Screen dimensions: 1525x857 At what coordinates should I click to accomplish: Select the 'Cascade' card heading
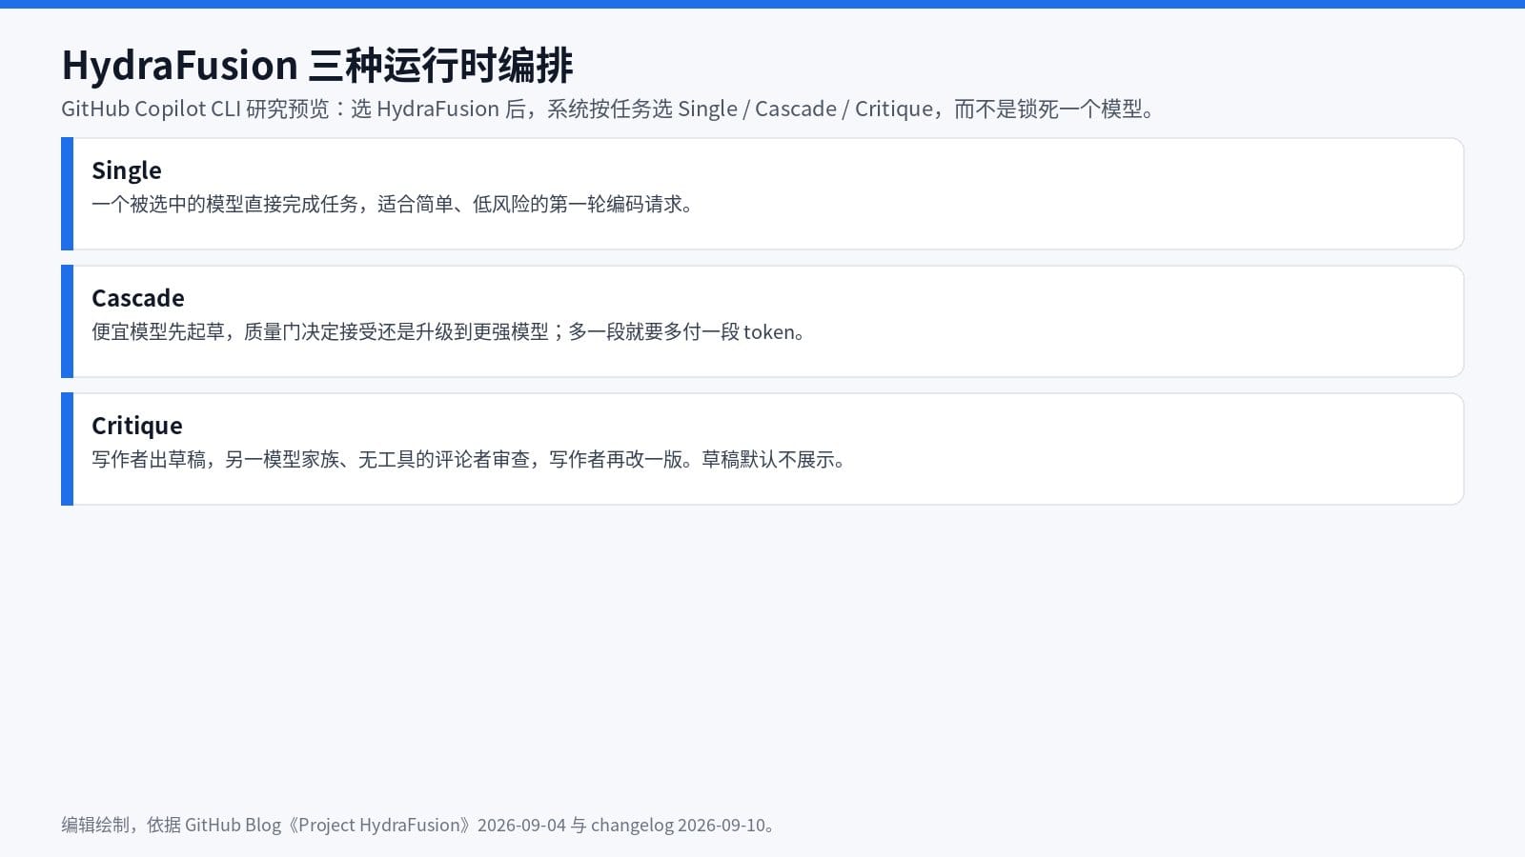[x=138, y=298]
